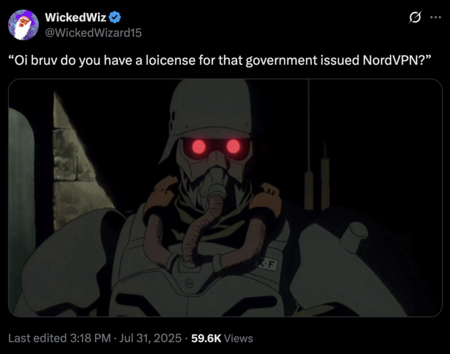The height and width of the screenshot is (354, 450).
Task: Visit the @WickedWizard15 handle link
Action: (x=93, y=33)
